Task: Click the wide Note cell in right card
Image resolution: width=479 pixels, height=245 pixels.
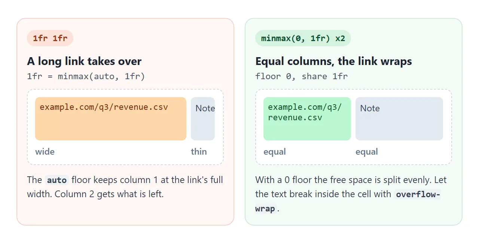Action: tap(399, 119)
